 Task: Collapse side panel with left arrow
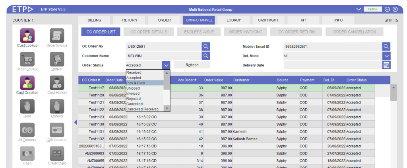tap(76, 122)
